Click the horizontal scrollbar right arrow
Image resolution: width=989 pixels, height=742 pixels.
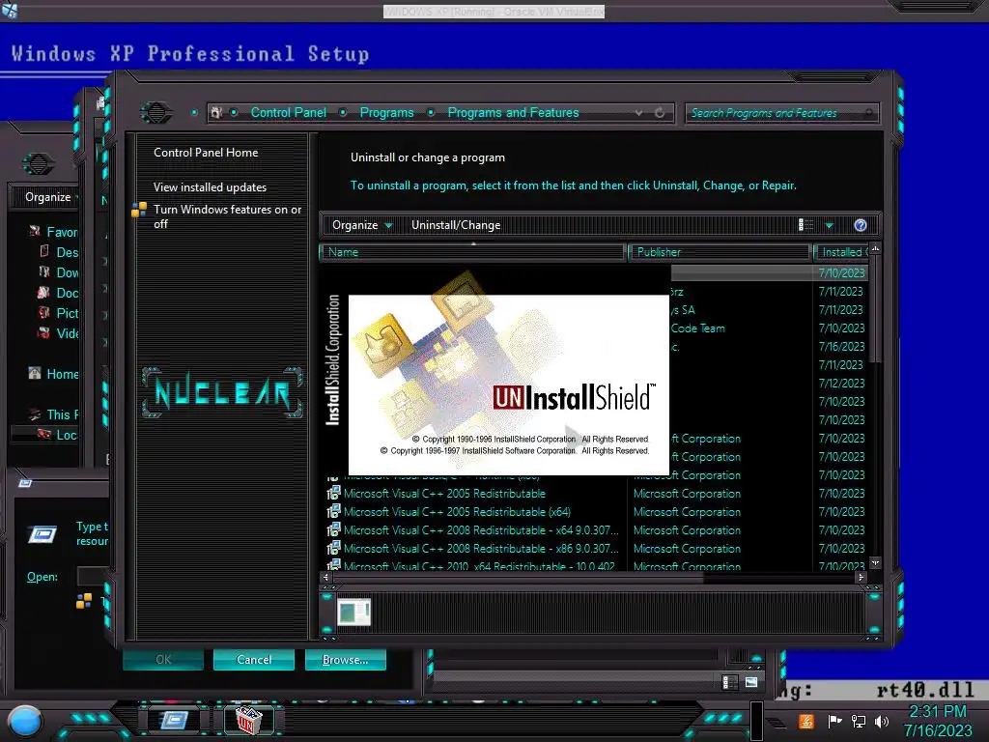pos(861,578)
